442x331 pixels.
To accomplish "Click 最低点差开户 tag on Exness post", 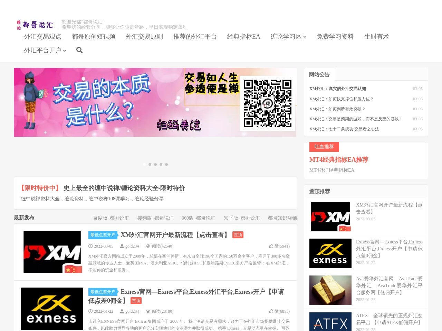I will [103, 292].
